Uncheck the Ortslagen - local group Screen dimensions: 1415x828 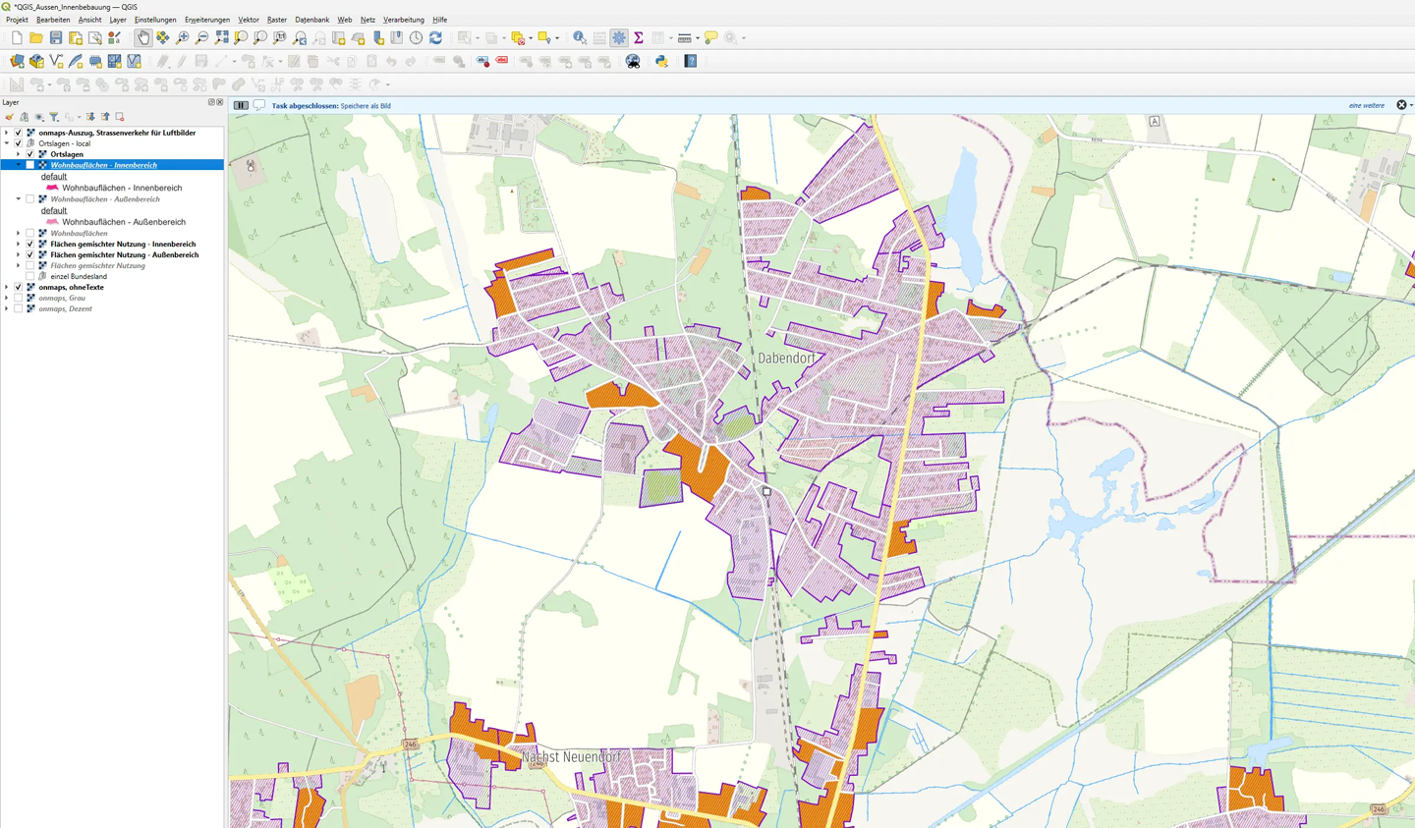pyautogui.click(x=18, y=143)
